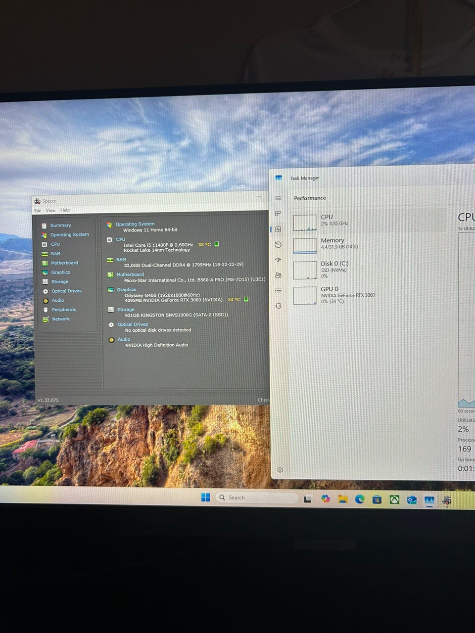Switch to Speccy via its taskbar icon
This screenshot has width=475, height=633.
point(446,500)
